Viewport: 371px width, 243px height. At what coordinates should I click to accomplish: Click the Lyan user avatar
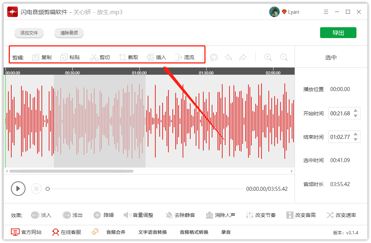click(x=274, y=12)
